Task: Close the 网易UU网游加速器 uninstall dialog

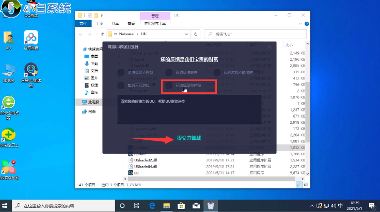Action: [x=270, y=47]
